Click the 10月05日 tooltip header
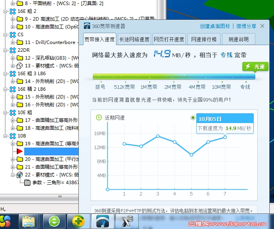This screenshot has height=229, width=274. (225, 119)
